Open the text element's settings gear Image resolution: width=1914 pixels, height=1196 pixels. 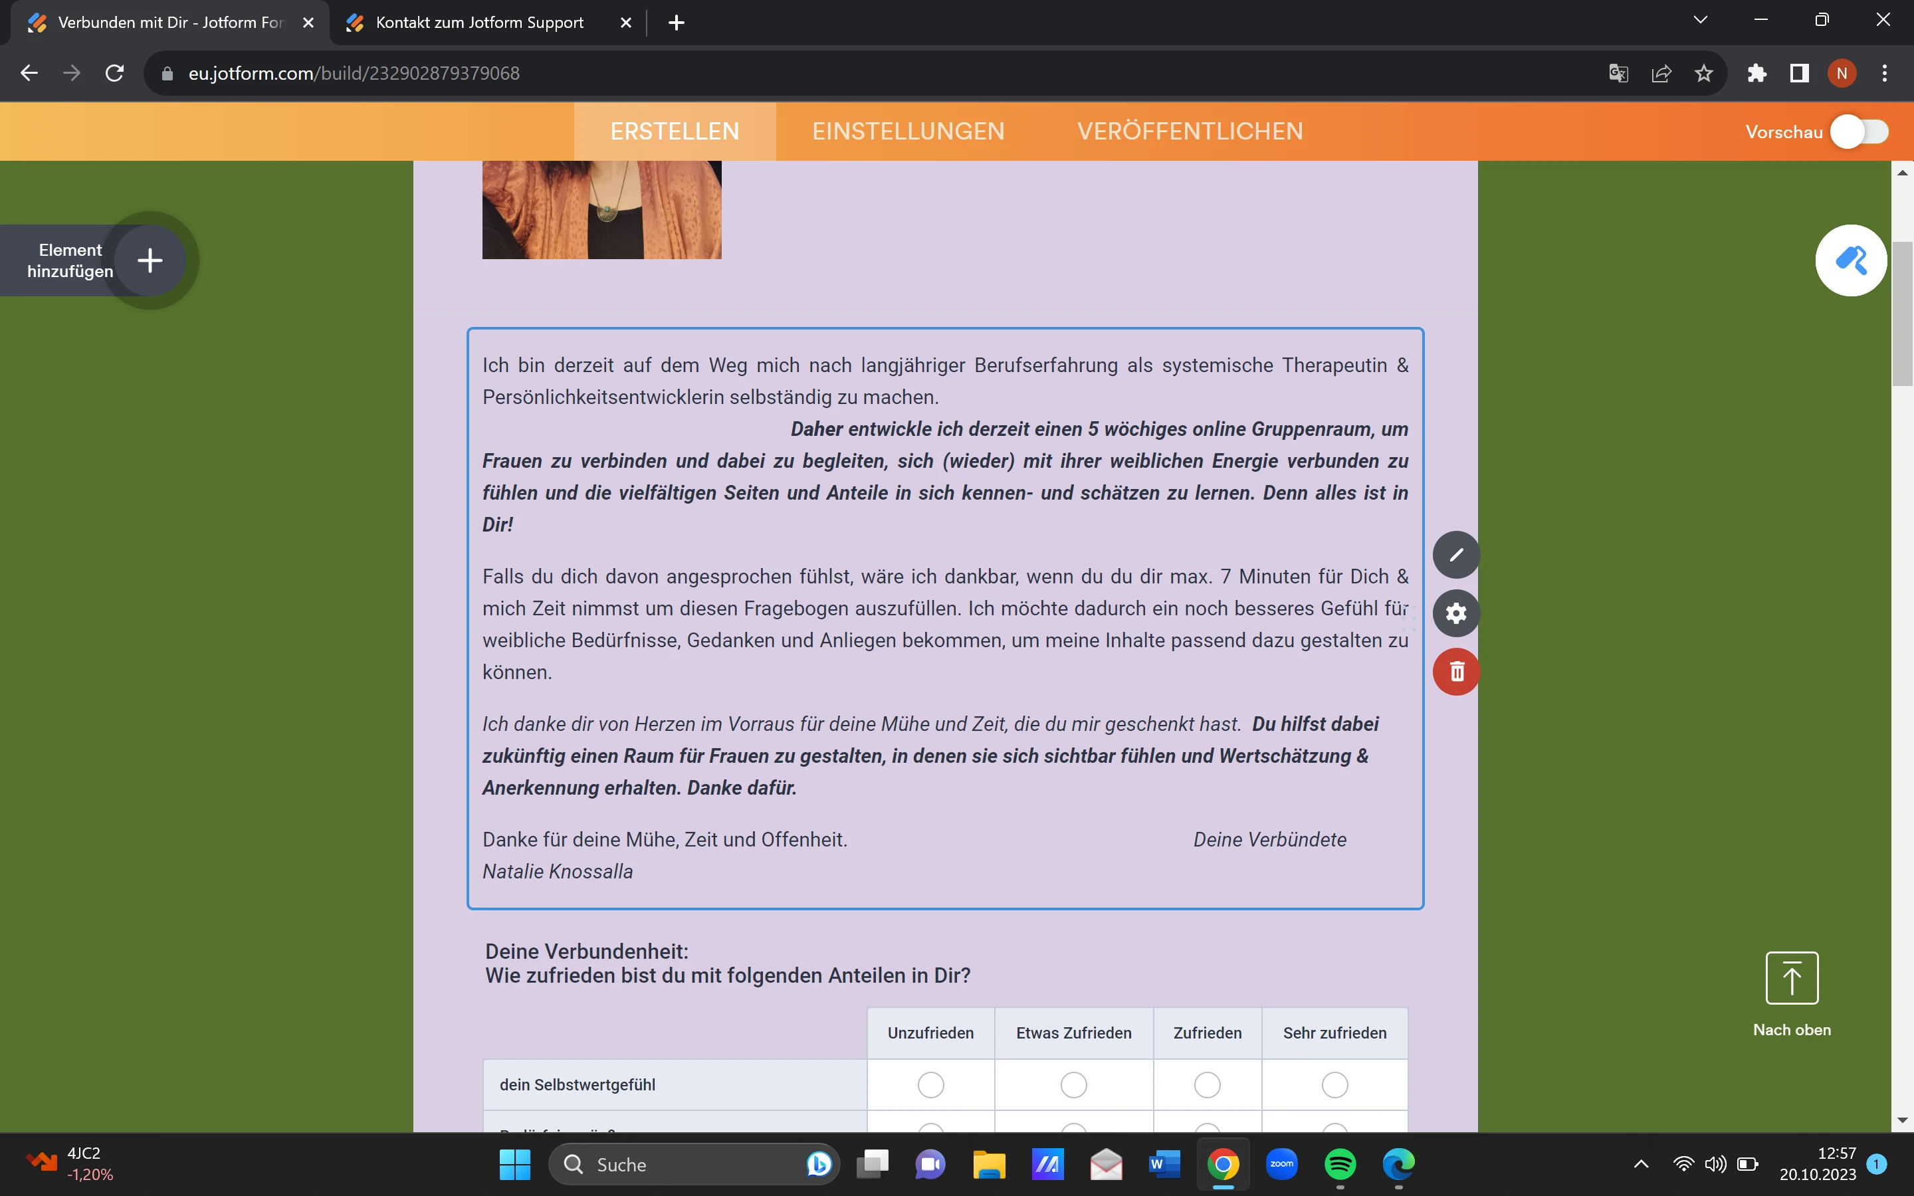coord(1455,613)
